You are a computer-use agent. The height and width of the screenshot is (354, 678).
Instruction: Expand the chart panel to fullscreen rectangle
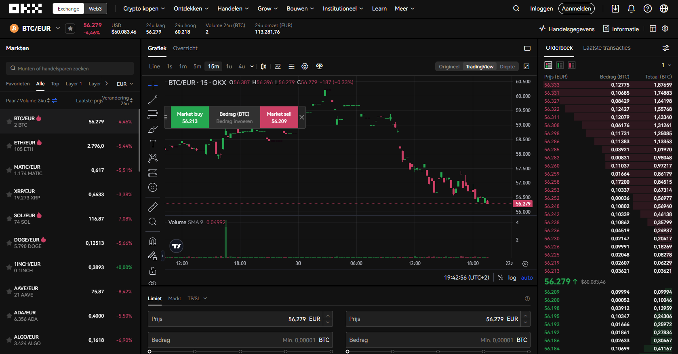tap(527, 48)
